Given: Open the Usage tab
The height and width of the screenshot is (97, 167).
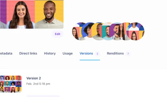Looking at the screenshot, I should [x=68, y=53].
